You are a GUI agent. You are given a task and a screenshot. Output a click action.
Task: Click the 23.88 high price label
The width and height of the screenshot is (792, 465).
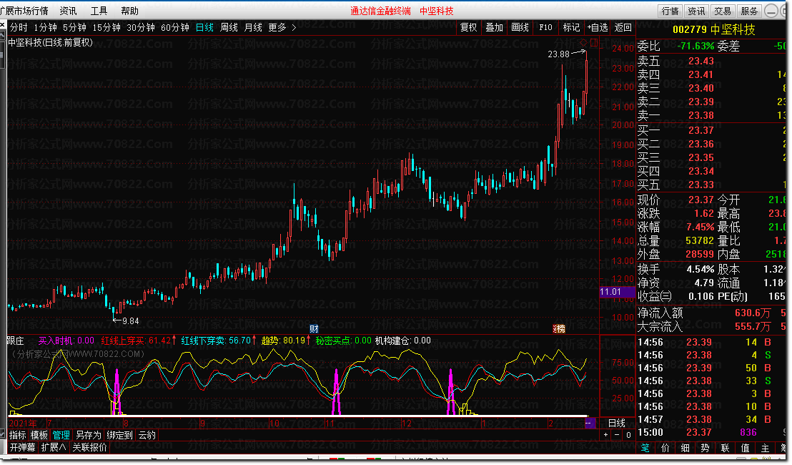click(559, 54)
